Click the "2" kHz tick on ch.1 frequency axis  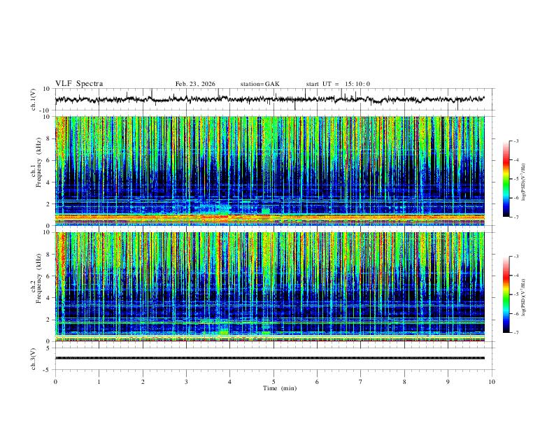click(x=48, y=204)
